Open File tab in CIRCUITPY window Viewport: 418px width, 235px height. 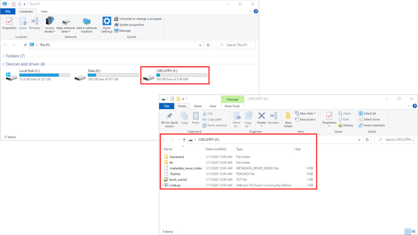pyautogui.click(x=167, y=106)
